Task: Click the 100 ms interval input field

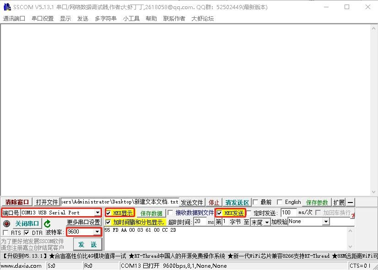Action: click(x=288, y=213)
